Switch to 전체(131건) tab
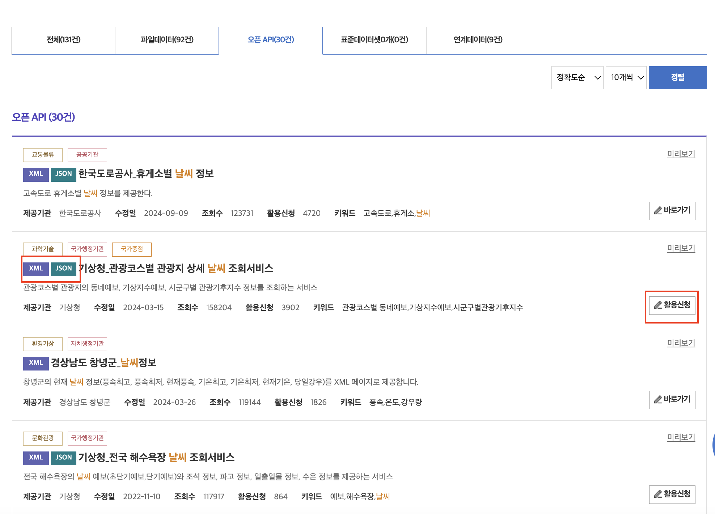This screenshot has width=715, height=514. point(63,40)
